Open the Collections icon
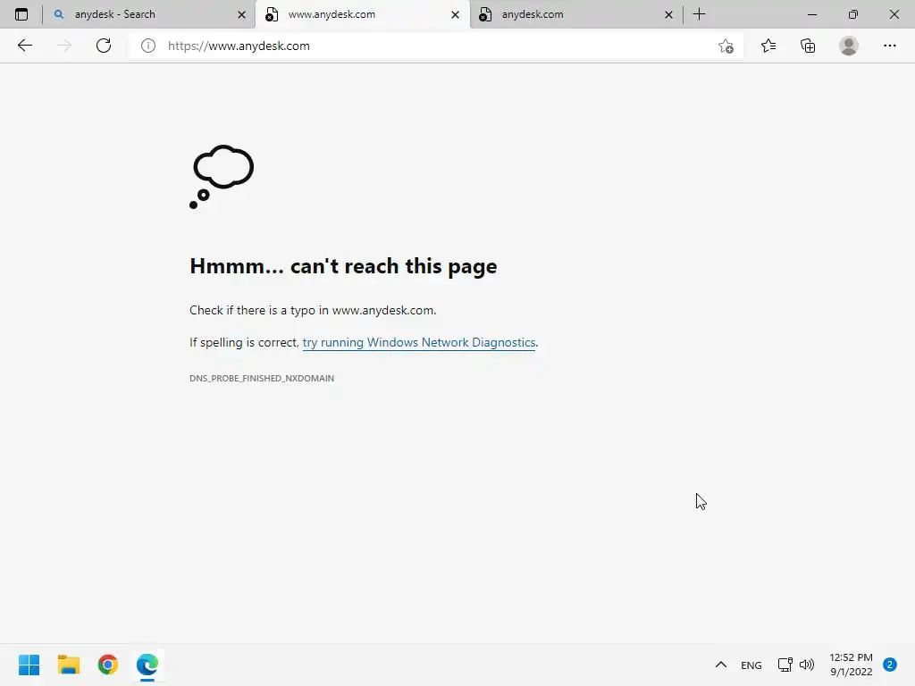This screenshot has width=915, height=686. click(808, 46)
